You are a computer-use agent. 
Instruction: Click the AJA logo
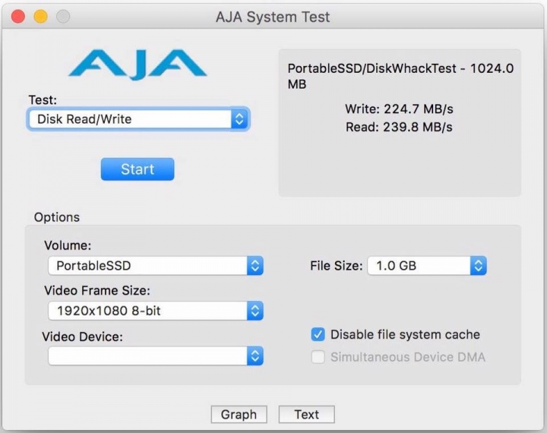[138, 65]
